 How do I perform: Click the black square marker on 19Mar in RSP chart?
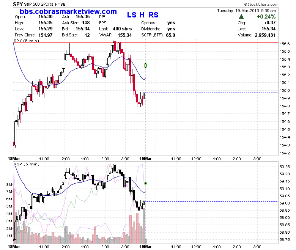click(146, 183)
